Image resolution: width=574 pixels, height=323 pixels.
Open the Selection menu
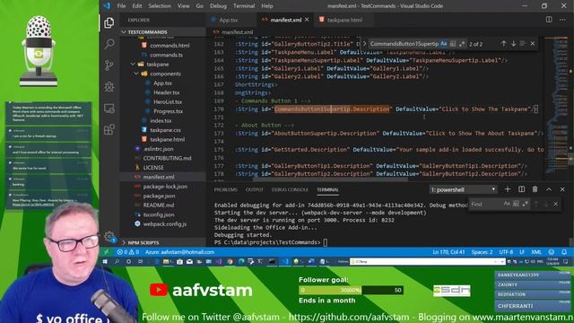(x=160, y=6)
